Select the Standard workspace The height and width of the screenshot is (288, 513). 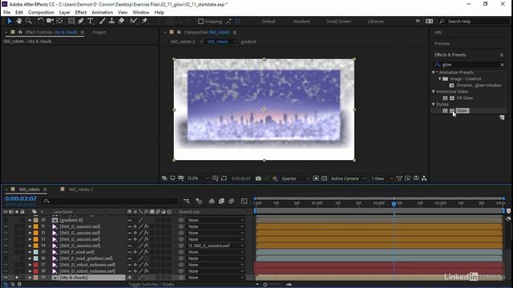click(x=301, y=22)
